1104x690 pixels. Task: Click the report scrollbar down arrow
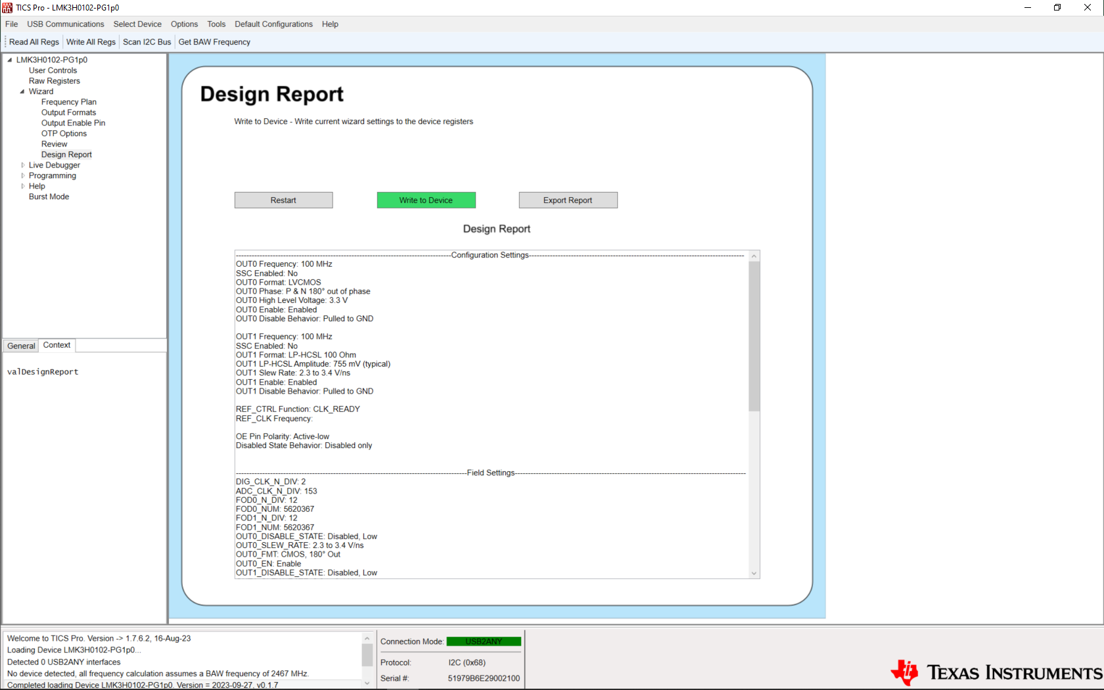(x=754, y=573)
